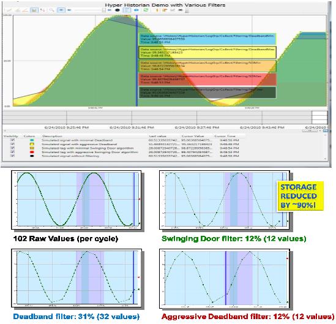Viewport: 336px width, 324px height.
Task: Click the Colors column header
Action: [29, 136]
